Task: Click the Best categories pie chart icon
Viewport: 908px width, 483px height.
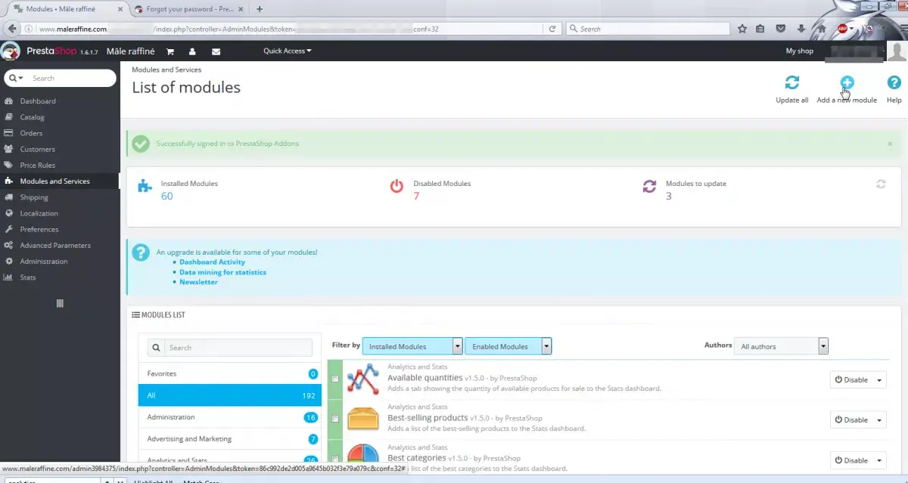Action: click(362, 454)
